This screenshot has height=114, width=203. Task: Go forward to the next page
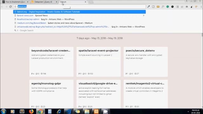[x=6, y=7]
